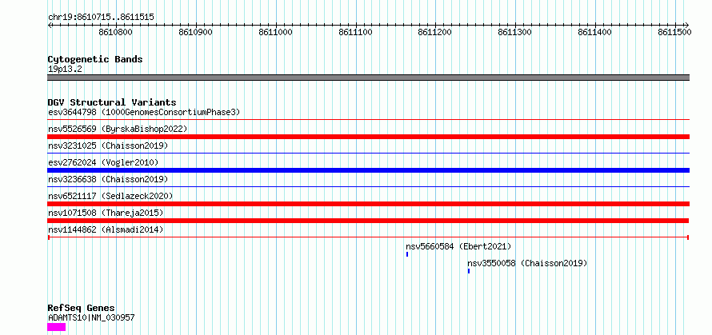Click the nsv1071508 Thareja2015 label
The width and height of the screenshot is (712, 335).
(106, 213)
